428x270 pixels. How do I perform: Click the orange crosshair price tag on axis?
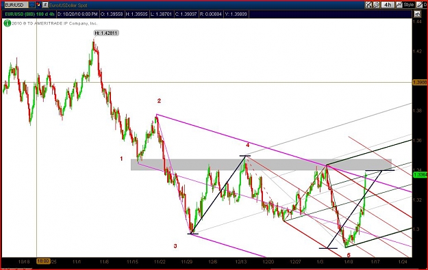[x=420, y=82]
